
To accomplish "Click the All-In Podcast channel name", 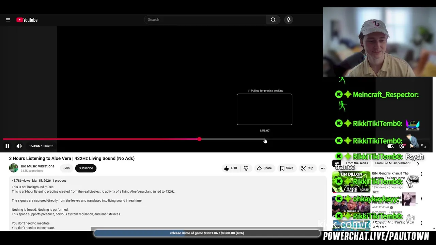I will (x=380, y=207).
